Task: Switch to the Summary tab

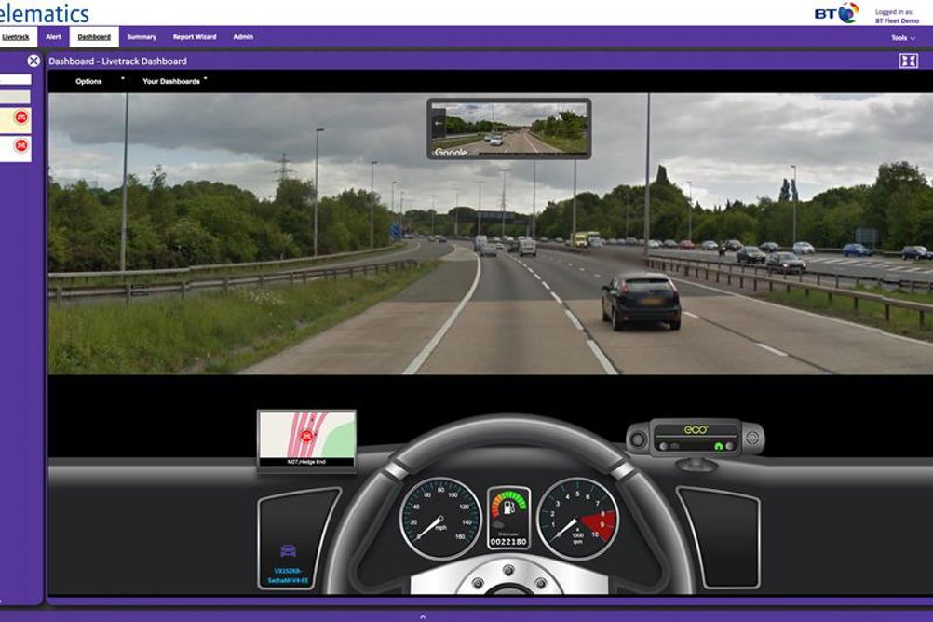Action: 142,37
